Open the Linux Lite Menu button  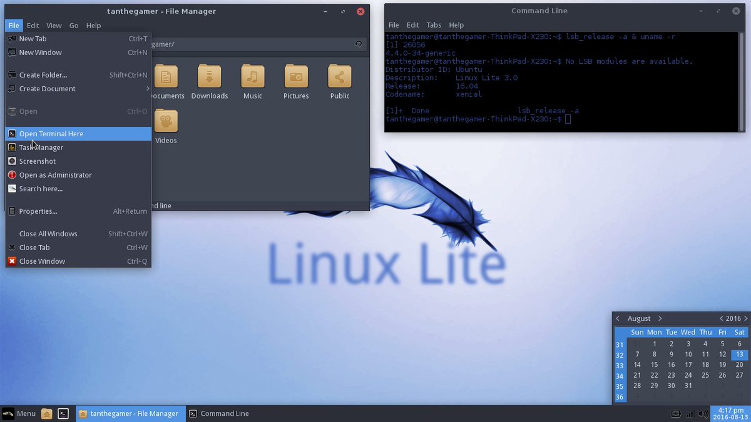pyautogui.click(x=19, y=413)
